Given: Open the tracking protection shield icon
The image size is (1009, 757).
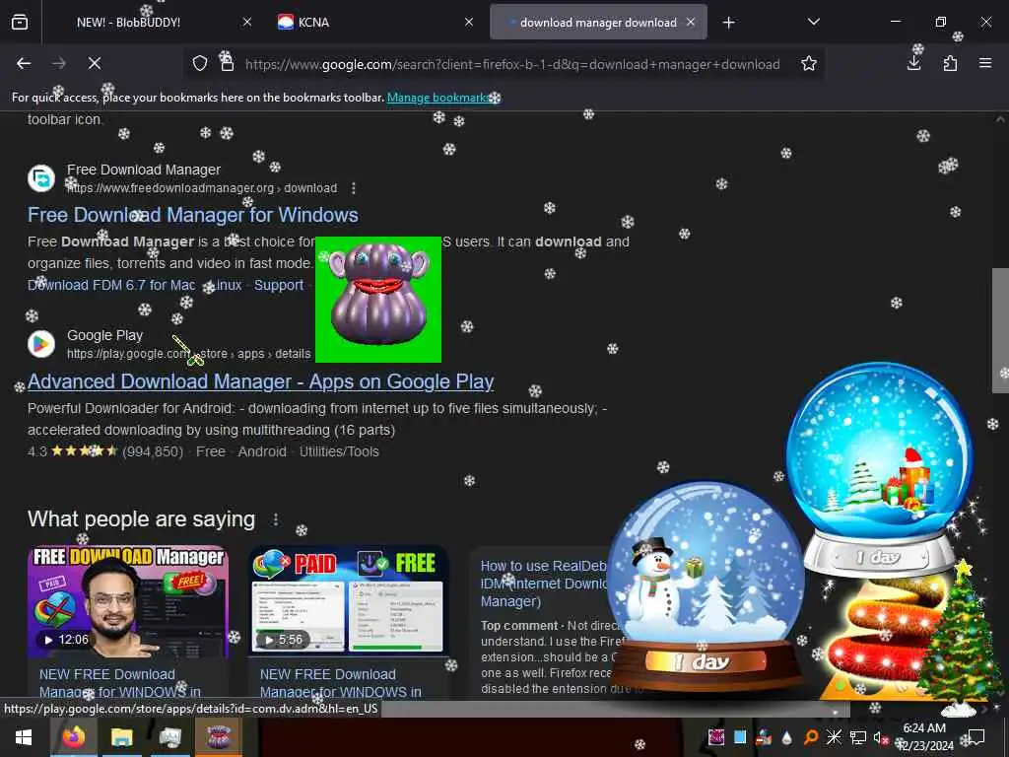Looking at the screenshot, I should tap(200, 63).
